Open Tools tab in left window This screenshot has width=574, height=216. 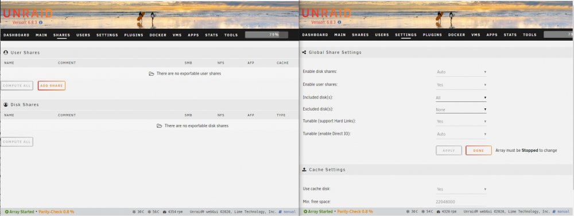[231, 35]
